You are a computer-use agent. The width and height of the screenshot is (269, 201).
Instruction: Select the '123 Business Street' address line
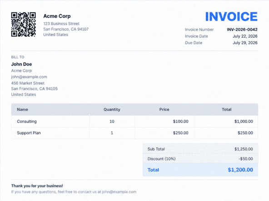click(61, 24)
